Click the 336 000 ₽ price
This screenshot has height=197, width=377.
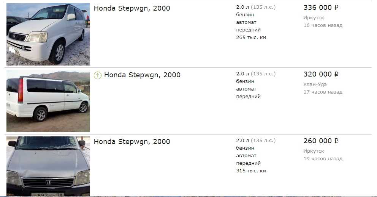click(321, 8)
